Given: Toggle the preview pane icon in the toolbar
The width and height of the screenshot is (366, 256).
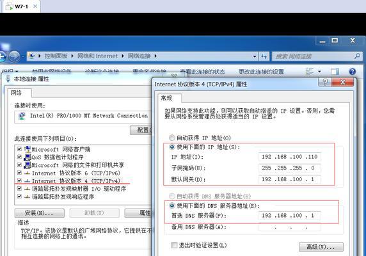Looking at the screenshot, I should coord(335,72).
